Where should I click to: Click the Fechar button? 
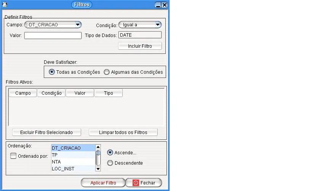pos(144,183)
